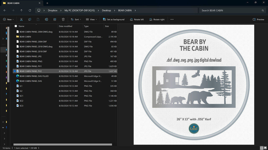Expand the chevron after My PC breadcrumb

[x=98, y=10]
